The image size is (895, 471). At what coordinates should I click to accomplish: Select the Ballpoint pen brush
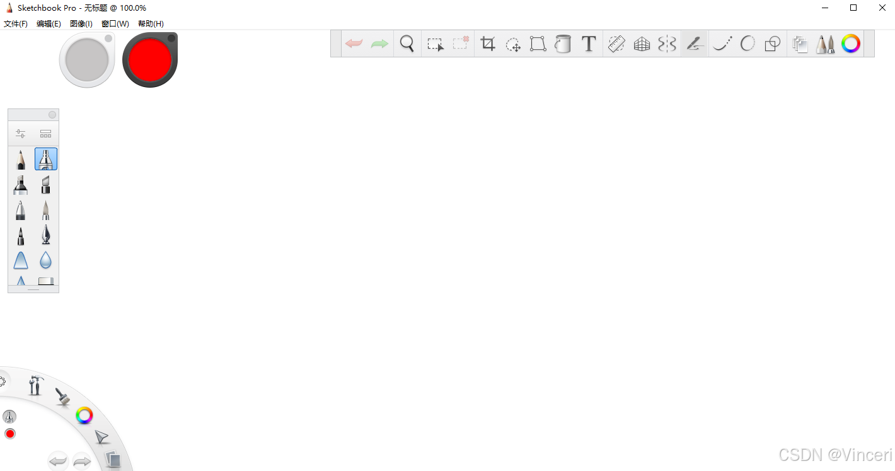click(x=21, y=210)
